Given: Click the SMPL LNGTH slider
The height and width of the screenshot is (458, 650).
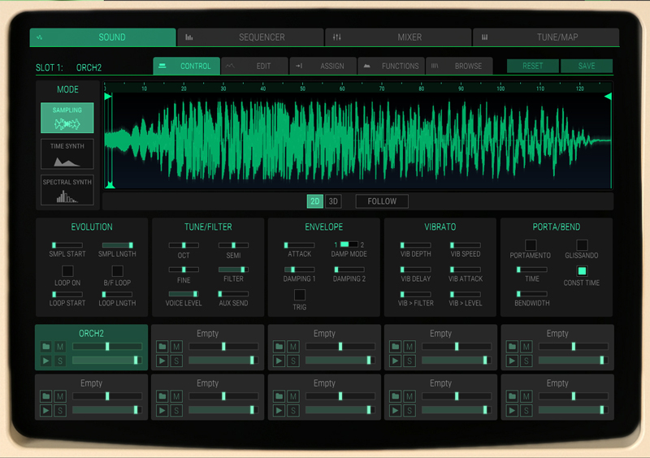Looking at the screenshot, I should [x=117, y=245].
